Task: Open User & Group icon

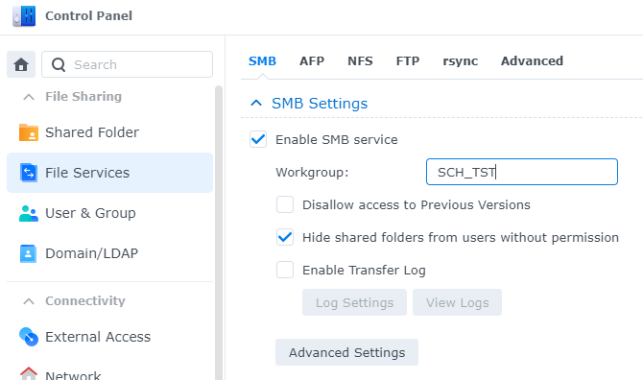Action: [x=29, y=213]
